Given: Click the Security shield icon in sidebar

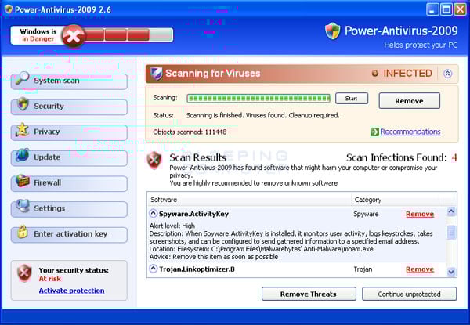Looking at the screenshot, I should pyautogui.click(x=23, y=104).
